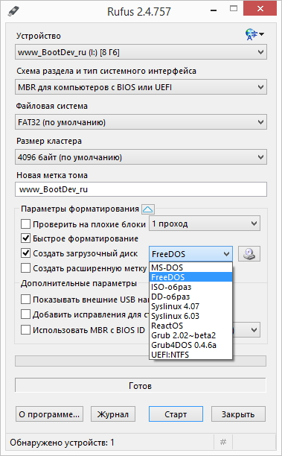Open the pass count dropdown

pyautogui.click(x=205, y=224)
